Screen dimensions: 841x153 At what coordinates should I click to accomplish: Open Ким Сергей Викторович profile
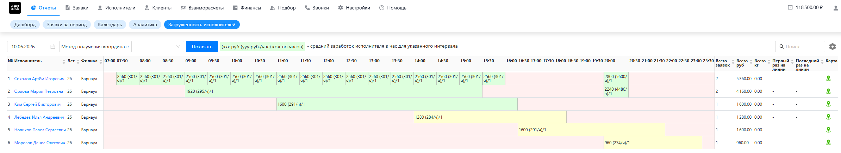[38, 104]
